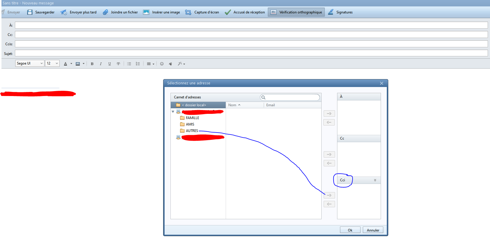Click the Annuler button
Image resolution: width=490 pixels, height=242 pixels.
[373, 230]
